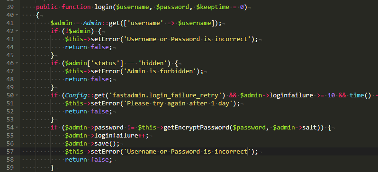Collapse the status hidden check at line 46

click(x=17, y=63)
